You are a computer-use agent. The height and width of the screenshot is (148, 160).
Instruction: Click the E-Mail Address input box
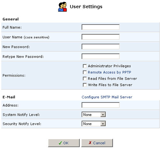[100, 105]
